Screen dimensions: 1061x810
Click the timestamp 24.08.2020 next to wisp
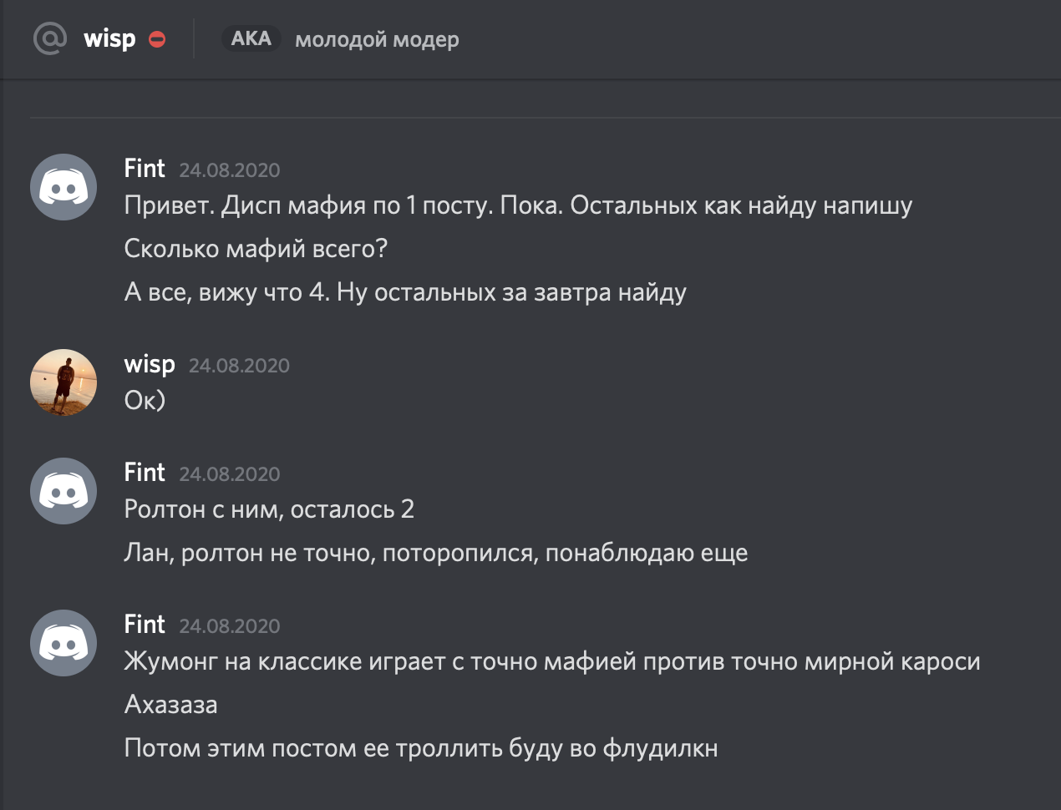pyautogui.click(x=240, y=365)
